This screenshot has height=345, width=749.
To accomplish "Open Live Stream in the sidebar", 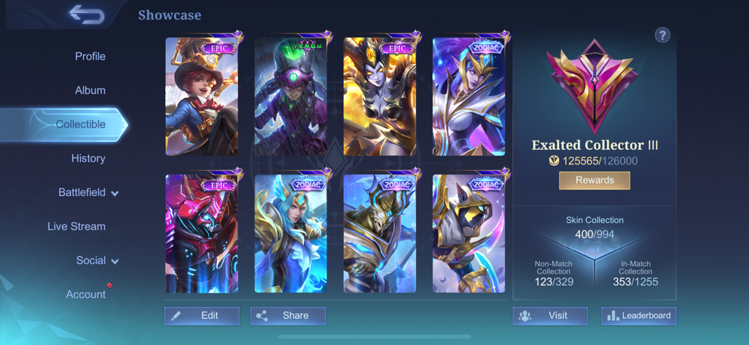I will pyautogui.click(x=77, y=226).
